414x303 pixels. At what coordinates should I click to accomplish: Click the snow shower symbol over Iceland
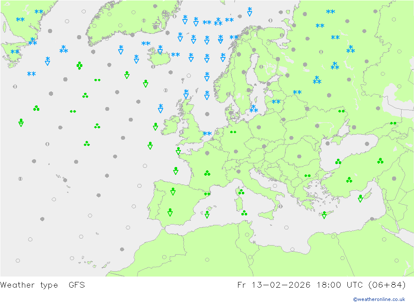pos(160,50)
